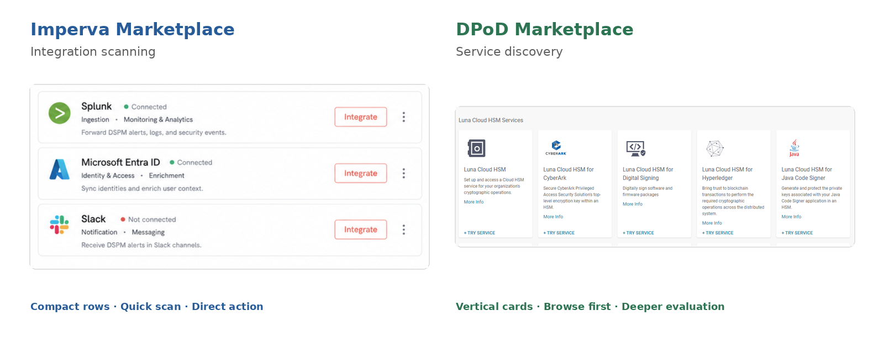
Task: Click the Microsoft Entra ID title
Action: point(120,162)
